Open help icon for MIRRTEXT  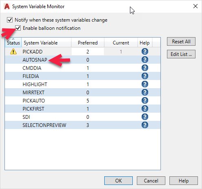point(145,92)
